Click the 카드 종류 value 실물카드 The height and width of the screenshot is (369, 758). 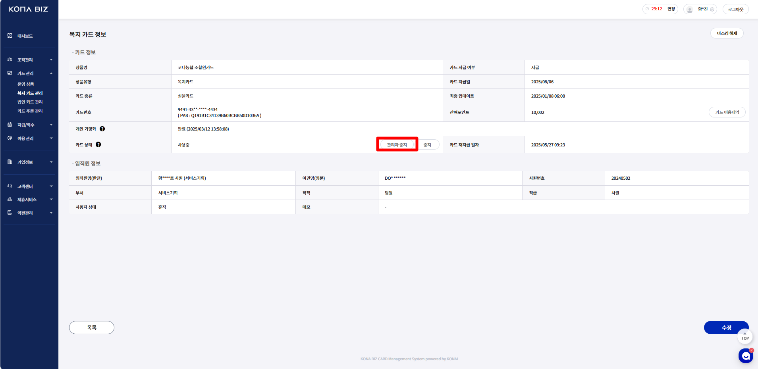click(x=185, y=96)
